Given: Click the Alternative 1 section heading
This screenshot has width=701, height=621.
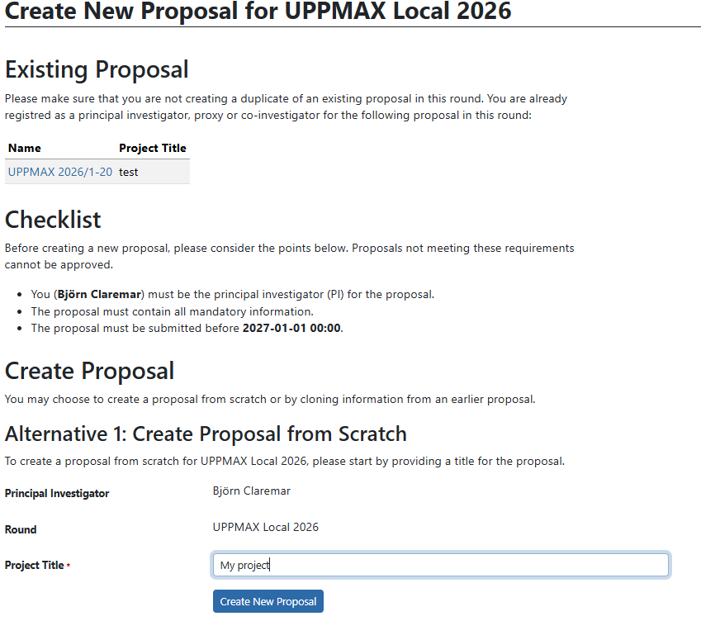Looking at the screenshot, I should click(x=206, y=434).
